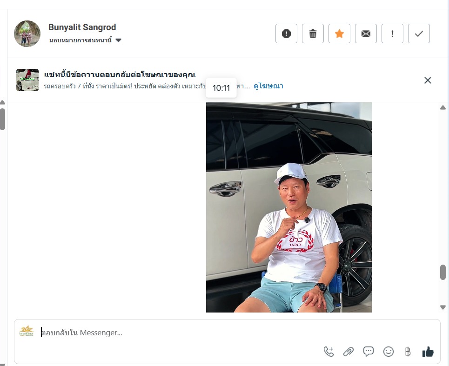
Task: Mark conversation done with checkmark icon
Action: pyautogui.click(x=419, y=34)
